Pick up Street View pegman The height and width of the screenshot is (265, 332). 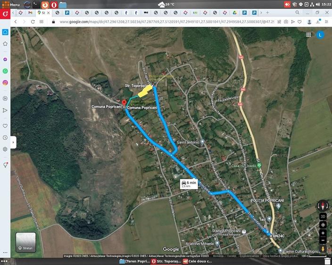(x=323, y=249)
